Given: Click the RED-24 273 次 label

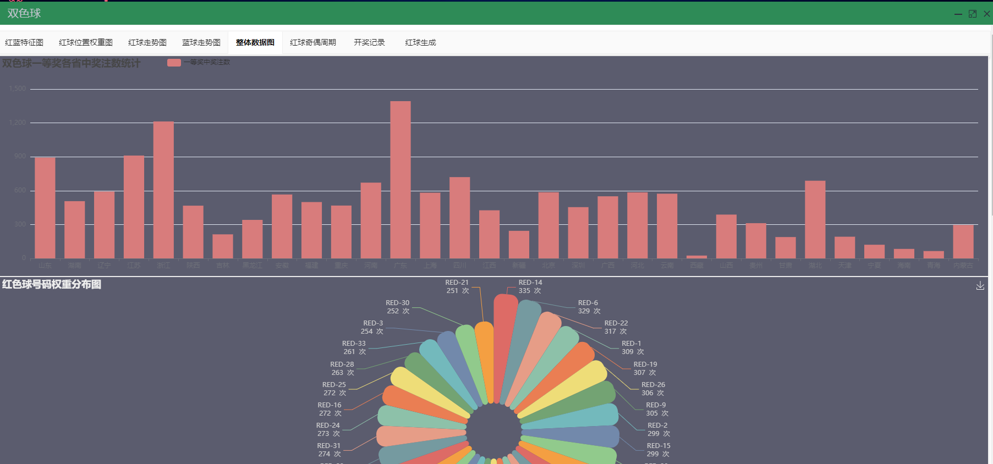Looking at the screenshot, I should [328, 429].
